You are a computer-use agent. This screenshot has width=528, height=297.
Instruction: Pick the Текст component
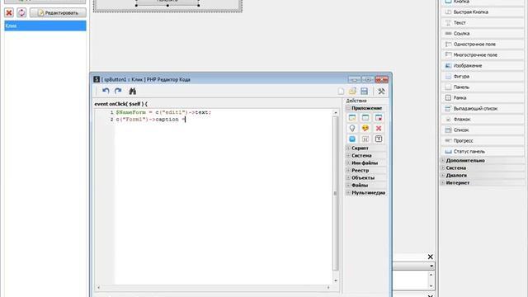[x=483, y=23]
